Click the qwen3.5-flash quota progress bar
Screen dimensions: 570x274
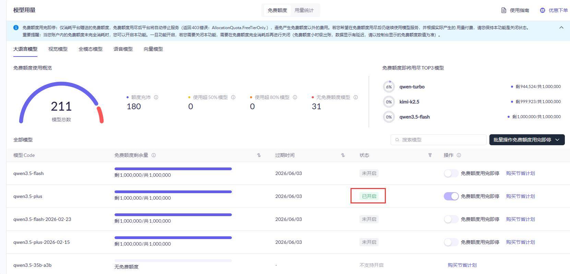pos(173,169)
